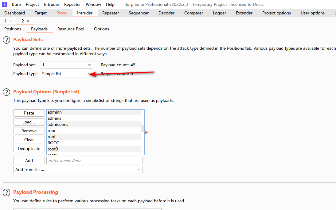This screenshot has width=336, height=210.
Task: Select Intruder attack tab 2
Action: [x=23, y=21]
